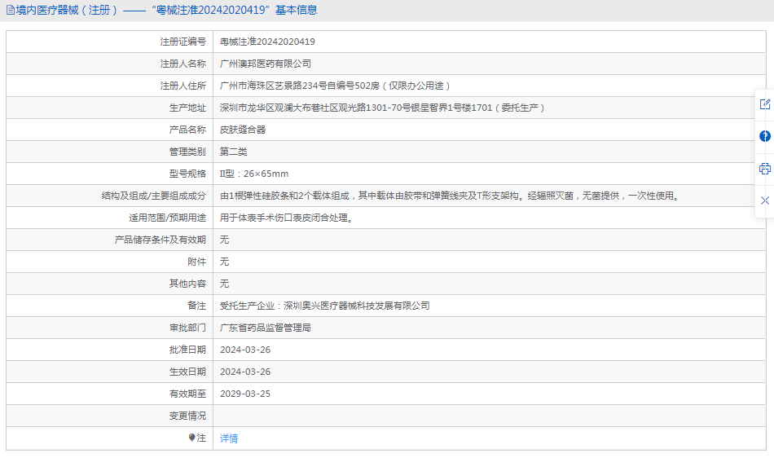This screenshot has height=458, width=774.
Task: Click the 有效期至 row label
Action: [x=187, y=394]
